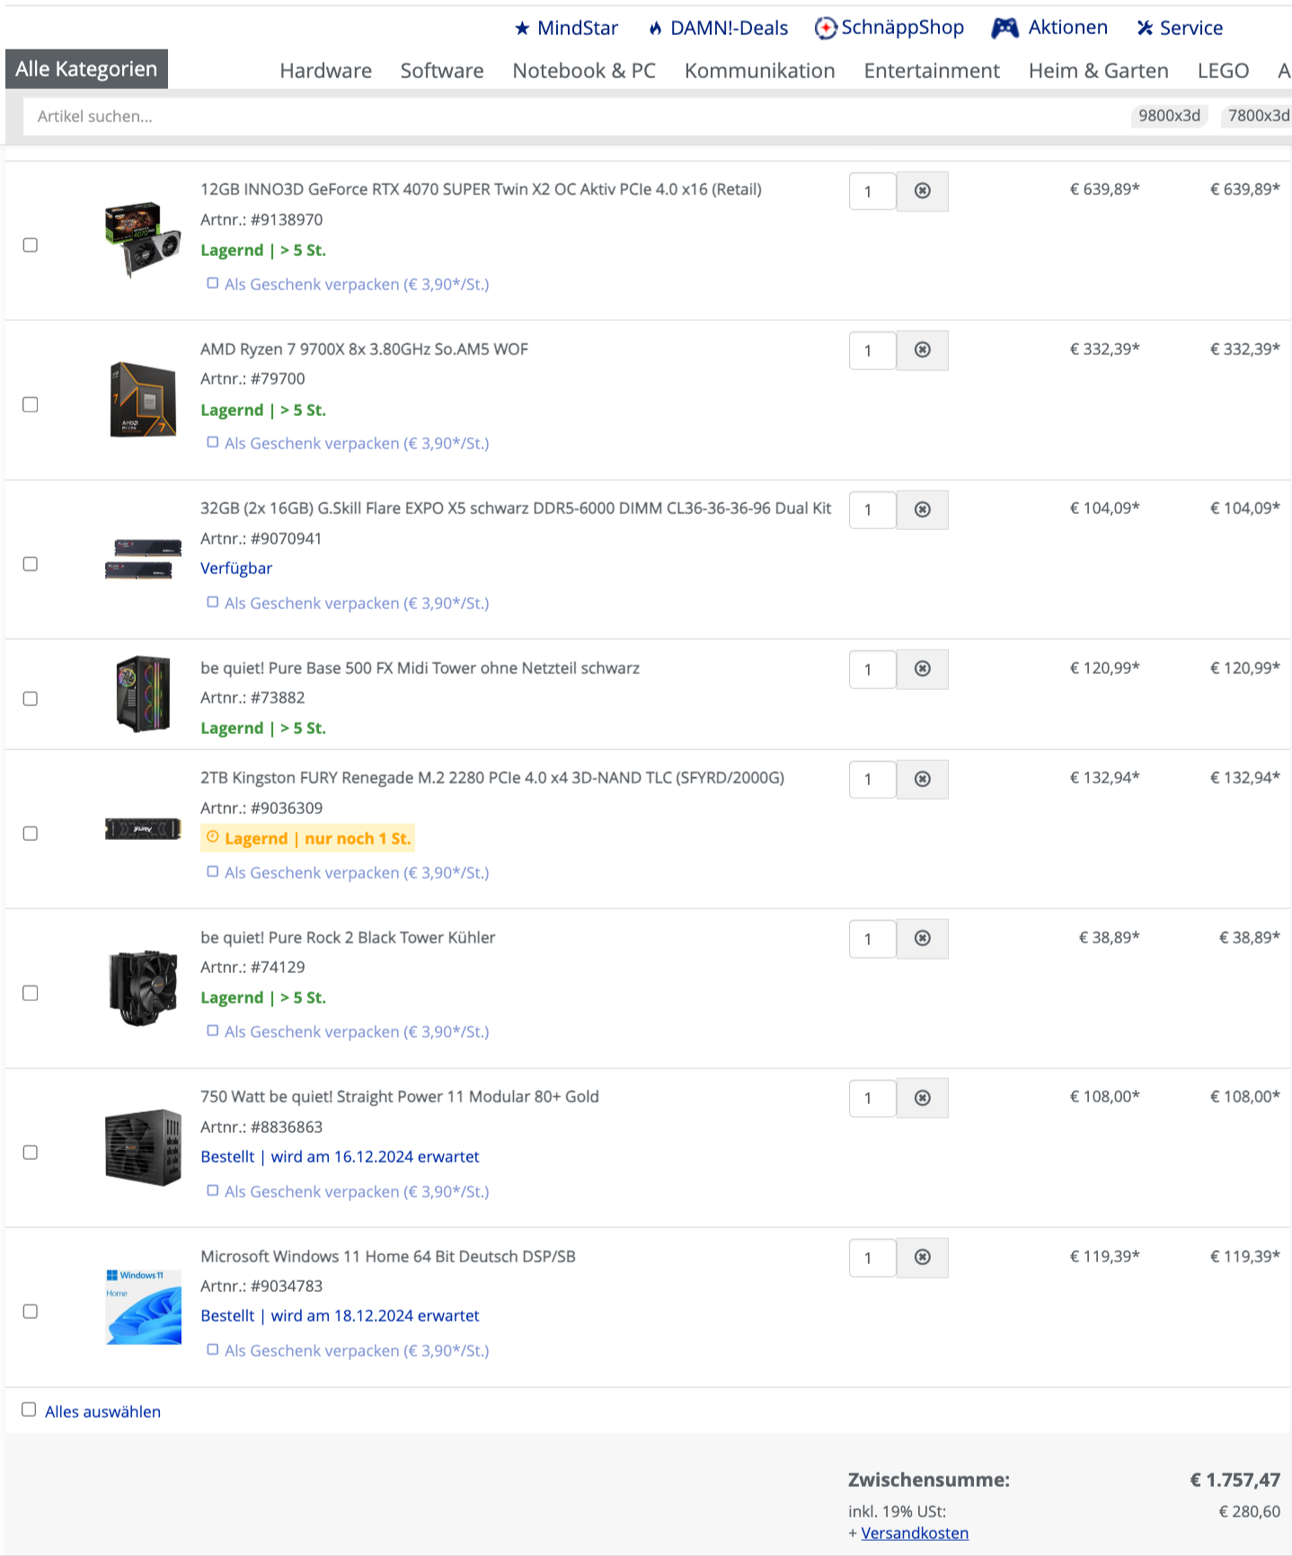
Task: Select the Ryzen 7 9700X row checkbox
Action: coord(31,405)
